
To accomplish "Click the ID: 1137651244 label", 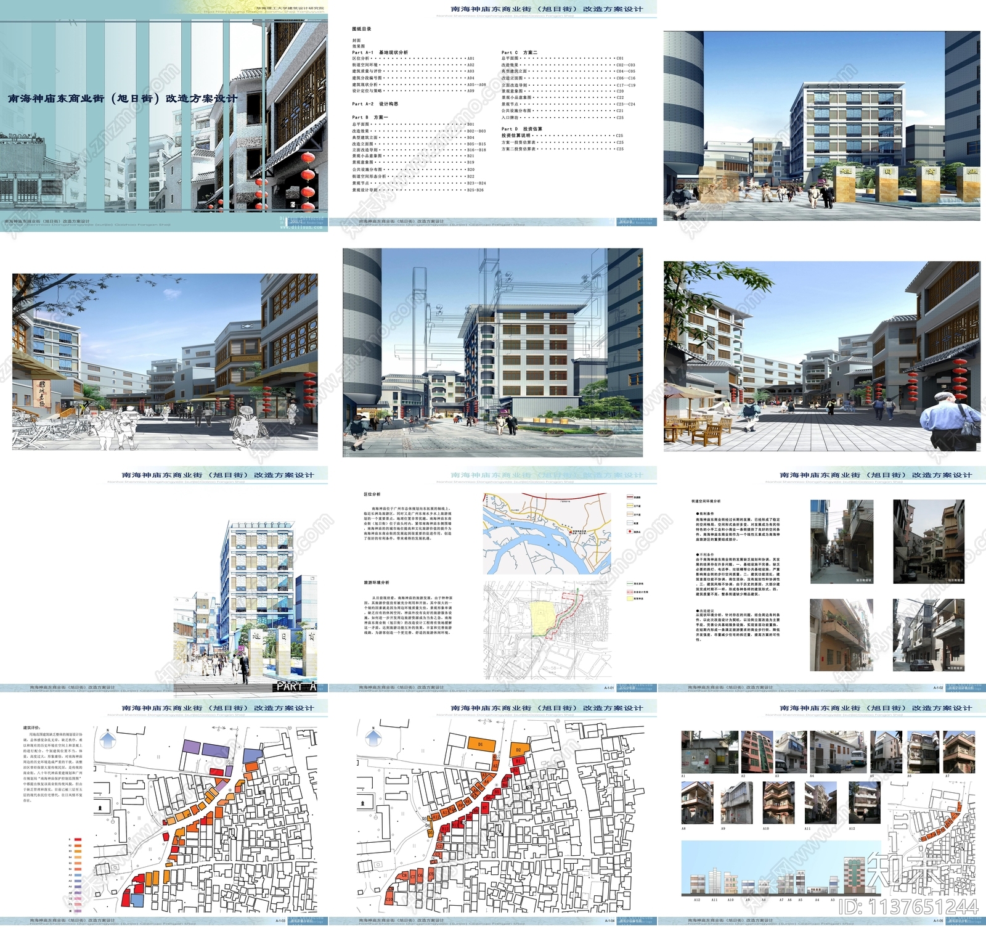I will (909, 906).
